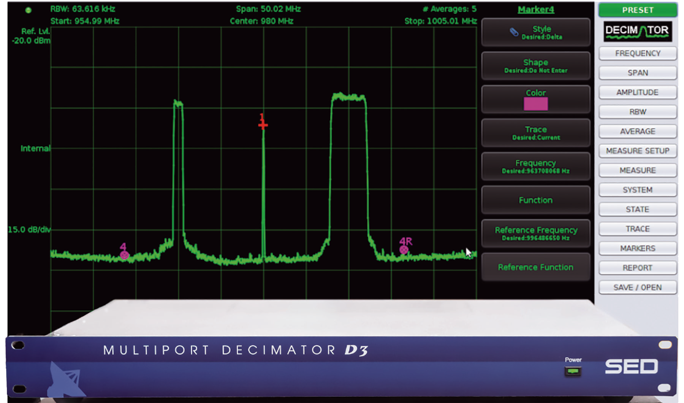684x403 pixels.
Task: Click the 15.0 dB/div scale label
Action: point(29,230)
